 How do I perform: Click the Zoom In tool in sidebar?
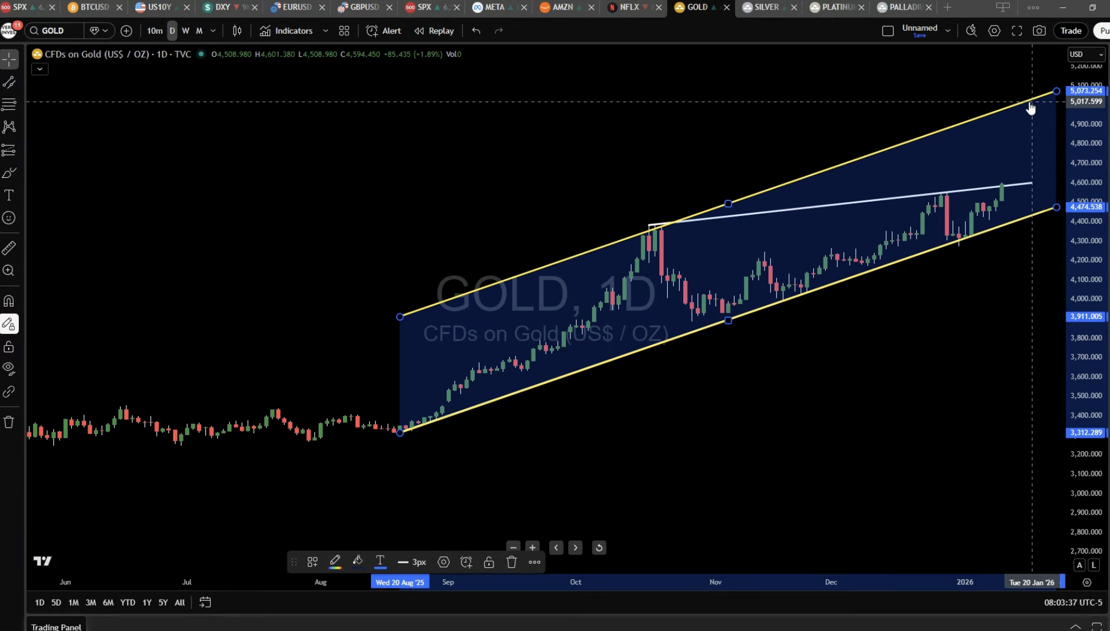tap(9, 271)
